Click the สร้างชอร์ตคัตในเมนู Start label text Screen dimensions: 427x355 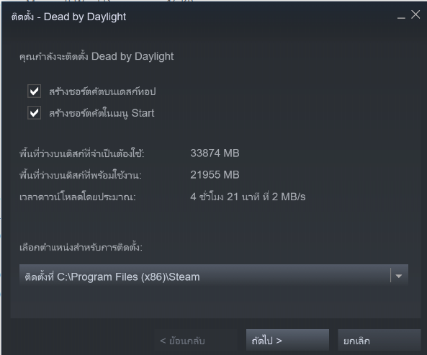click(102, 113)
